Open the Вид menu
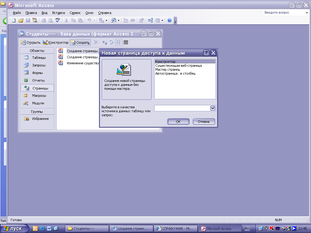 coord(44,13)
